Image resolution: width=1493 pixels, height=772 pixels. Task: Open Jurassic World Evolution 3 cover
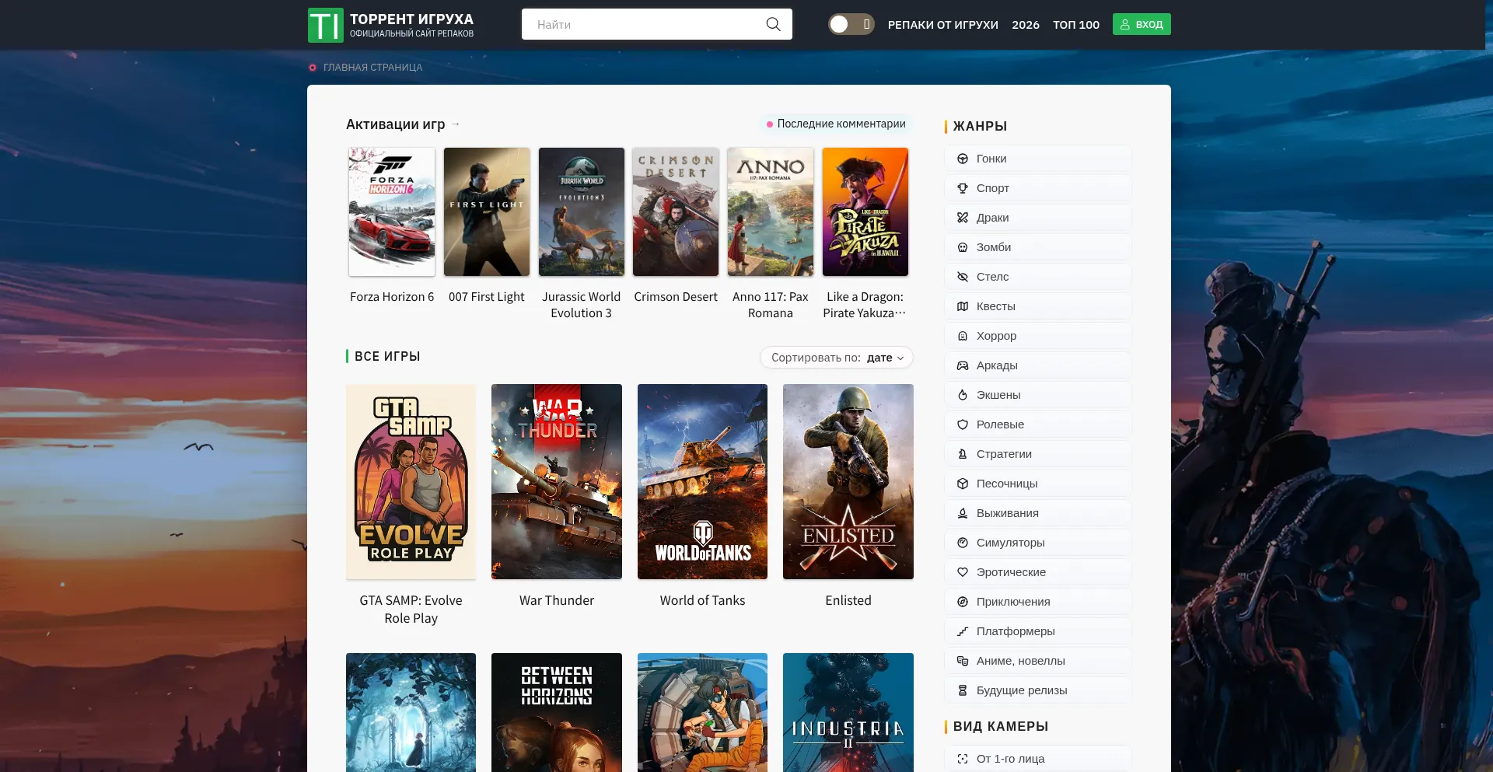[x=582, y=211]
